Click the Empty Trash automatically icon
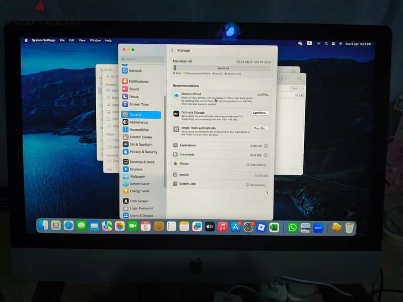403x302 pixels. click(176, 129)
